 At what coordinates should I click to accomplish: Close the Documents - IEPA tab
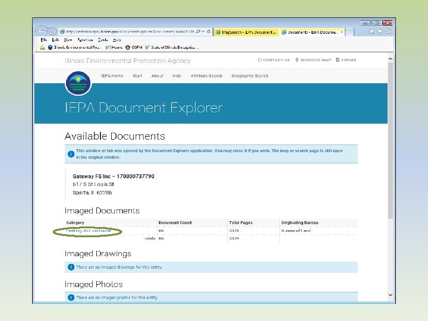click(342, 32)
